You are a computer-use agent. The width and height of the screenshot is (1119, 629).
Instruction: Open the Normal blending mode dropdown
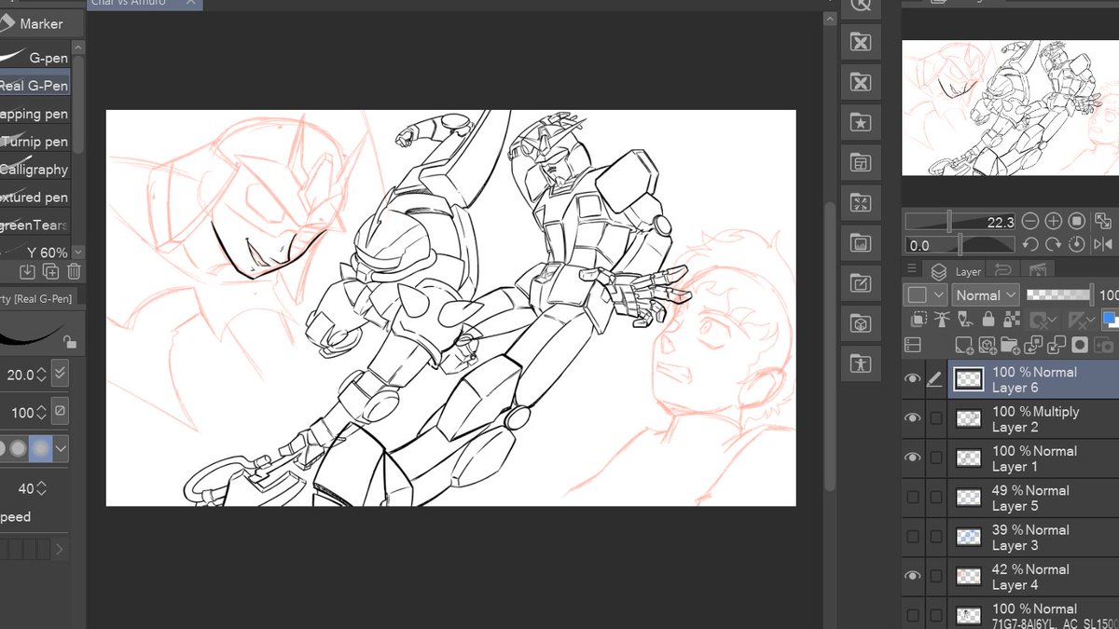pyautogui.click(x=986, y=295)
